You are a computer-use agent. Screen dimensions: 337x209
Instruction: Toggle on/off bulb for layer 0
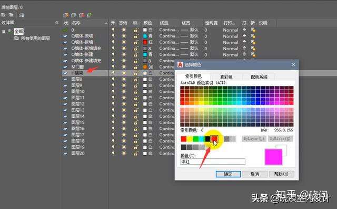113,30
